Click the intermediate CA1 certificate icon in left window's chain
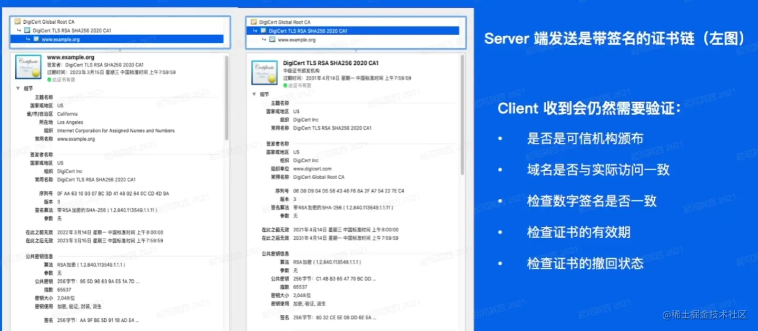The height and width of the screenshot is (331, 758). (28, 31)
